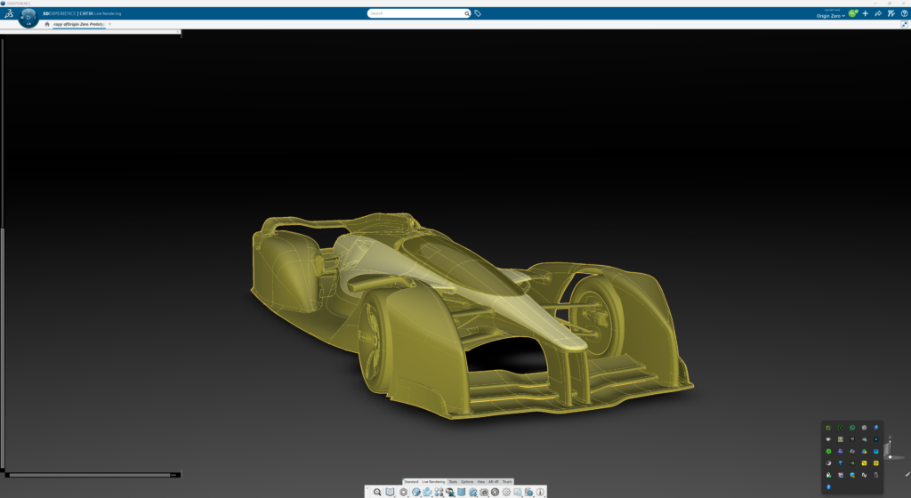Select the four-spheres materials icon

tap(439, 492)
